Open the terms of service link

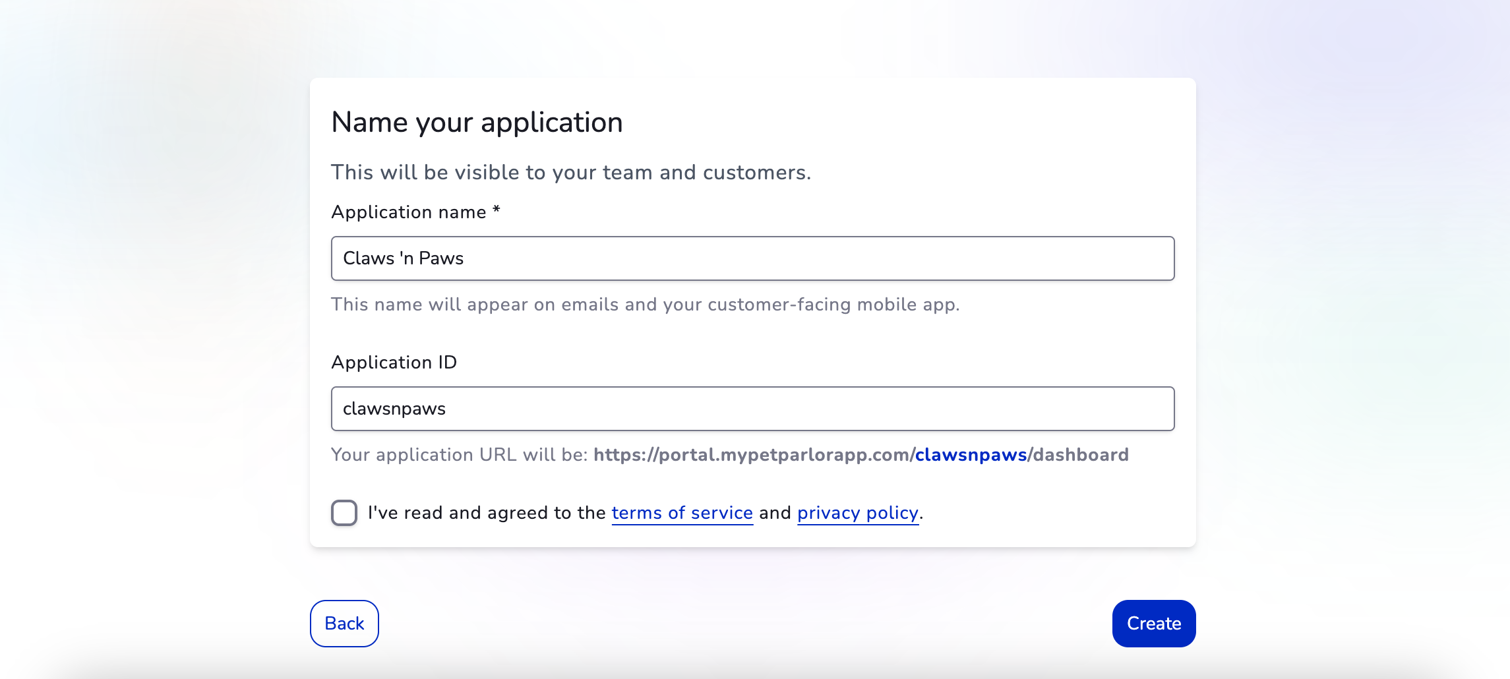(x=682, y=513)
